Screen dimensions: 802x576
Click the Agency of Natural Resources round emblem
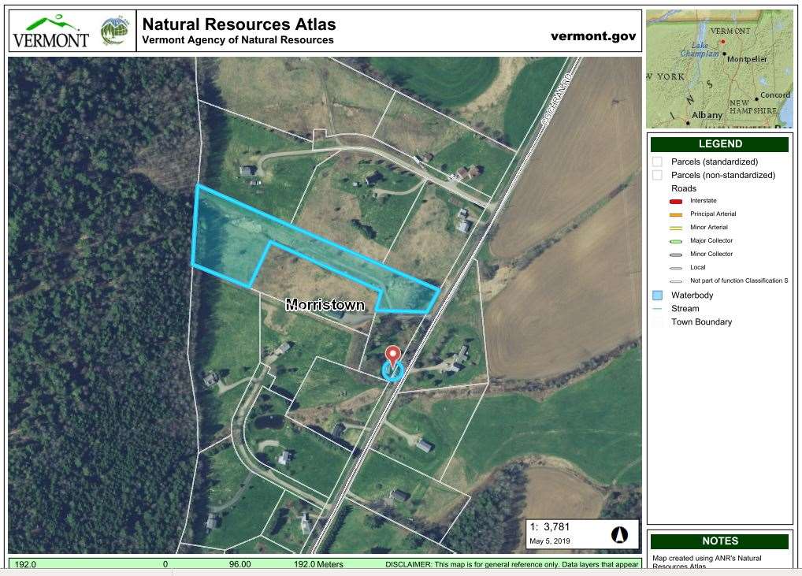[x=114, y=31]
